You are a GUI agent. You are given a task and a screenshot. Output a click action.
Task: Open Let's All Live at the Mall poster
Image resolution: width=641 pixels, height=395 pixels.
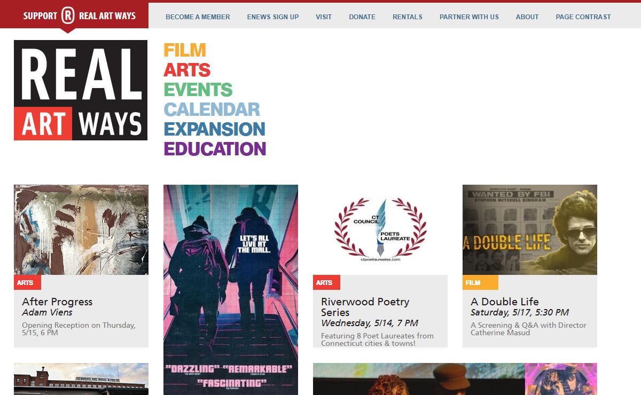click(x=231, y=290)
